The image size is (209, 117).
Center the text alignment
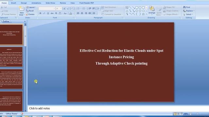click(82, 13)
